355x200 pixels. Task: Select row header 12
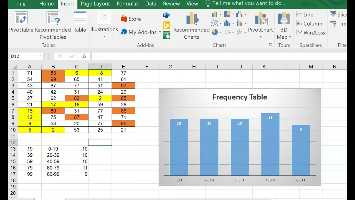[13, 142]
